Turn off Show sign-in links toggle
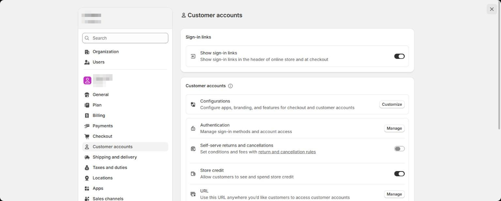 pyautogui.click(x=399, y=56)
